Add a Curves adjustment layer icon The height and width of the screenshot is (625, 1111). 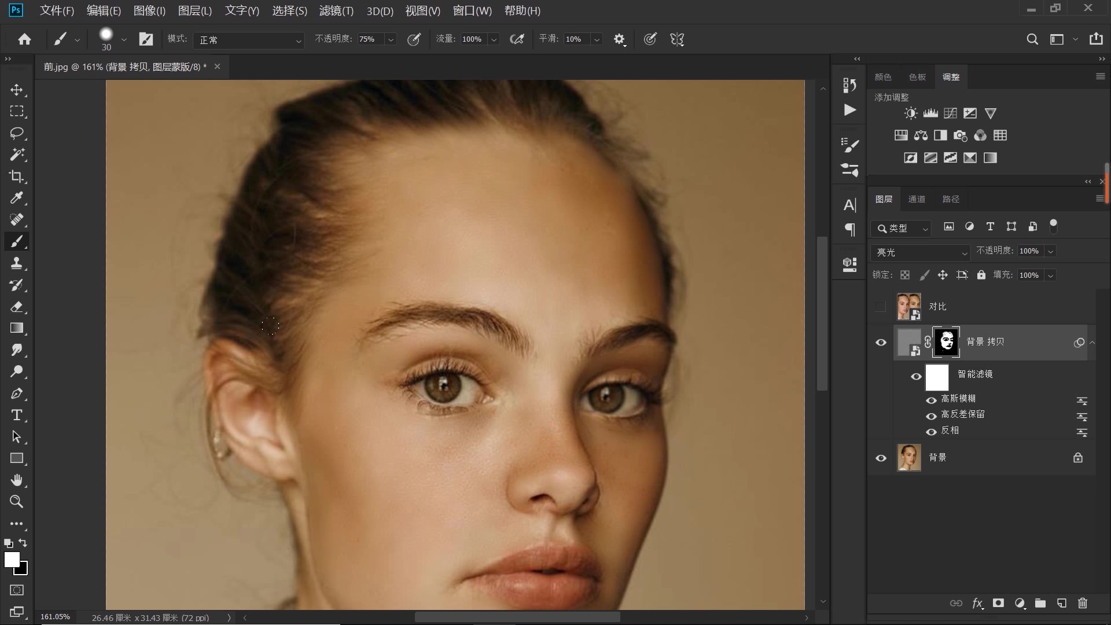(950, 113)
